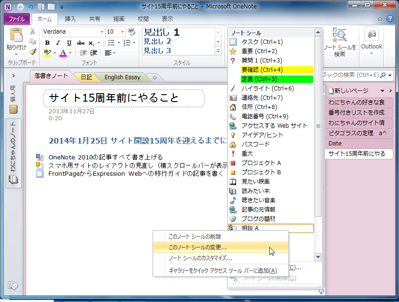Click the clear formatting icon

(132, 32)
